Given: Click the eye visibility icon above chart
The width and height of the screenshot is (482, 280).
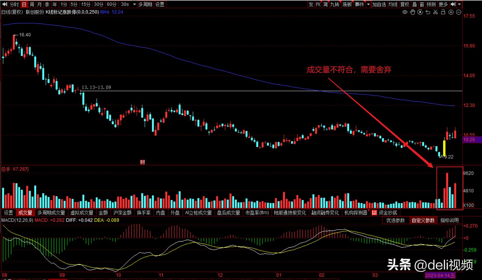Looking at the screenshot, I should click(x=405, y=12).
